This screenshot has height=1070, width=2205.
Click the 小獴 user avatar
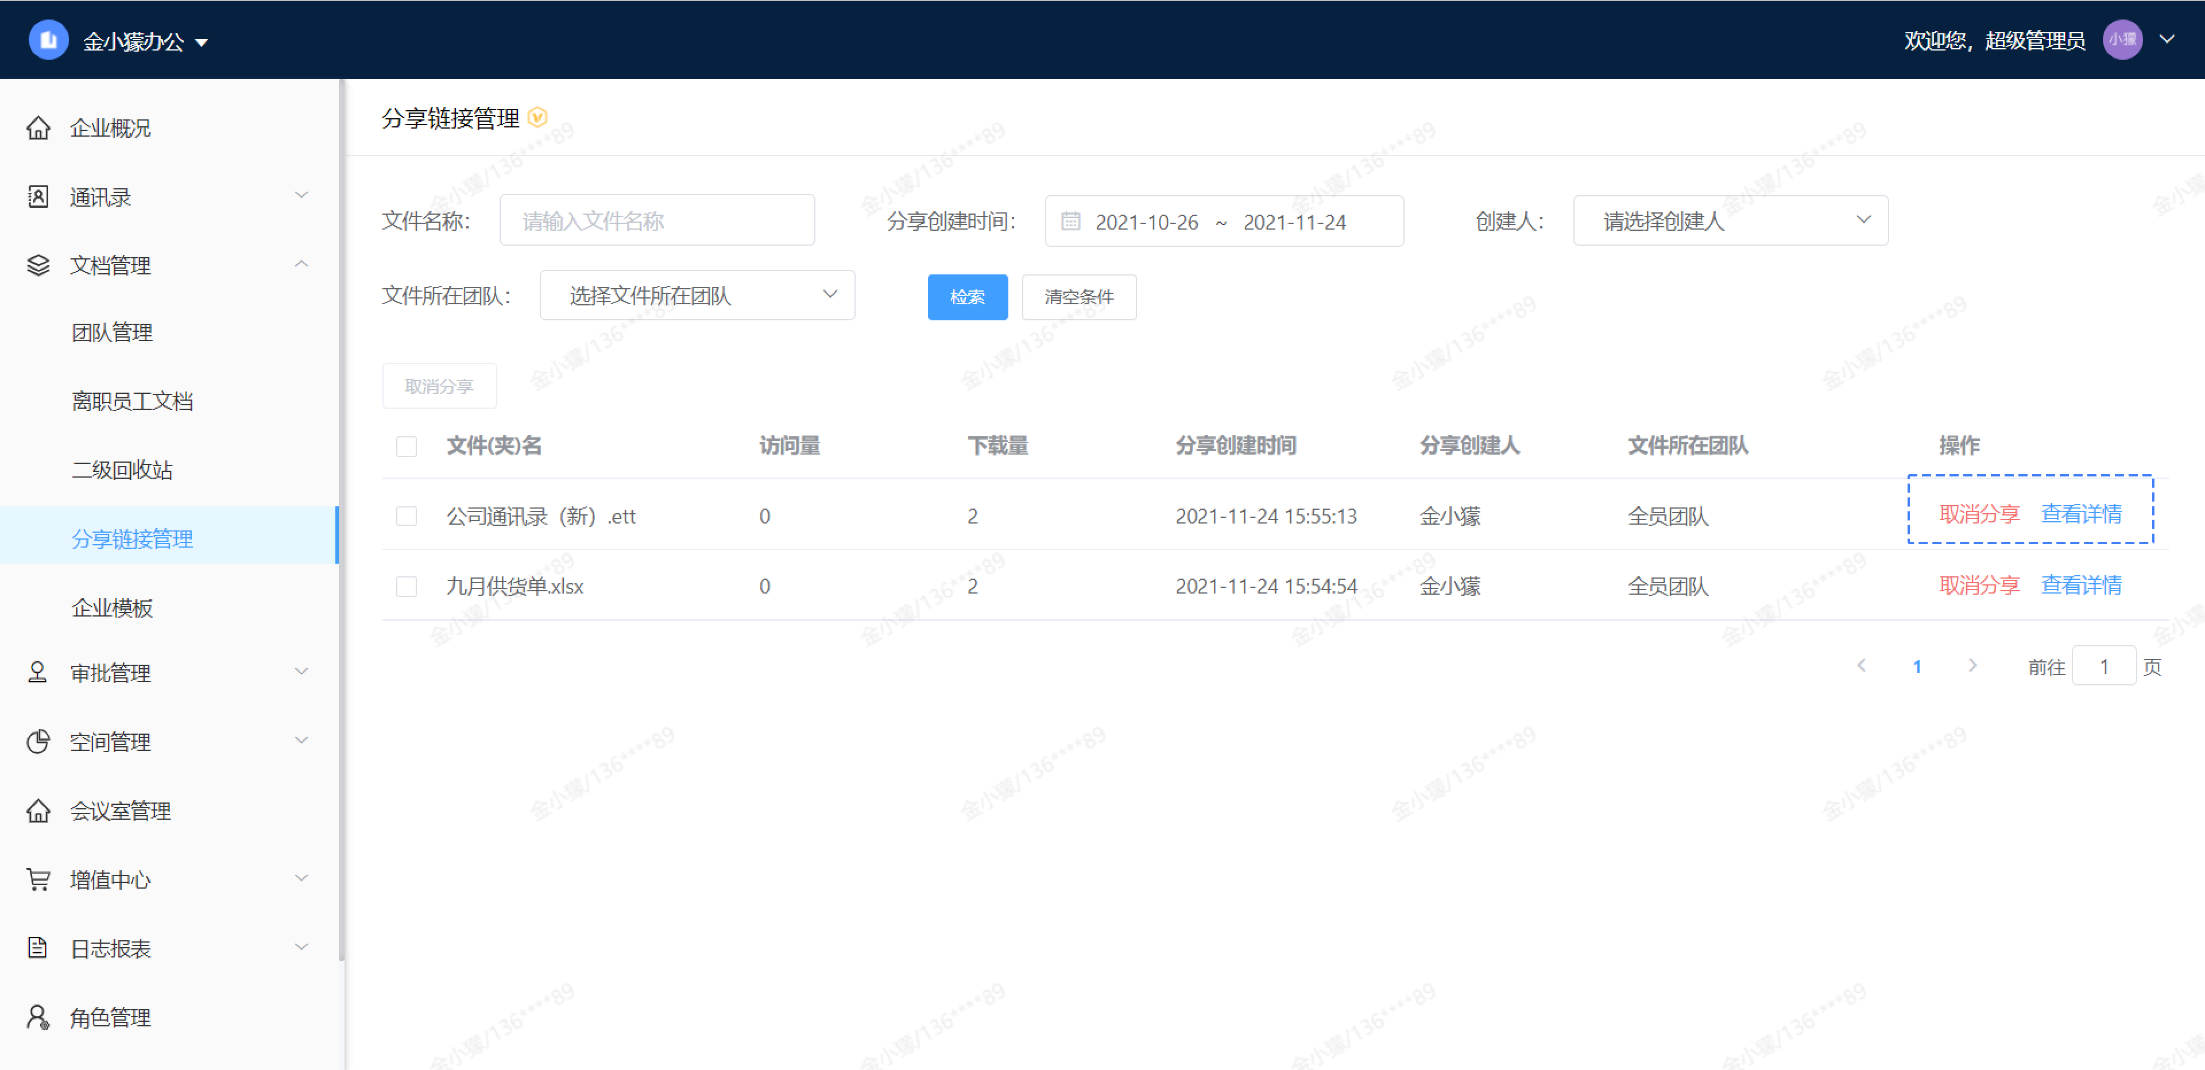(x=2122, y=40)
